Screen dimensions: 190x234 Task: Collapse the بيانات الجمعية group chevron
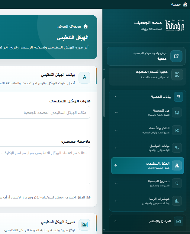click(115, 97)
